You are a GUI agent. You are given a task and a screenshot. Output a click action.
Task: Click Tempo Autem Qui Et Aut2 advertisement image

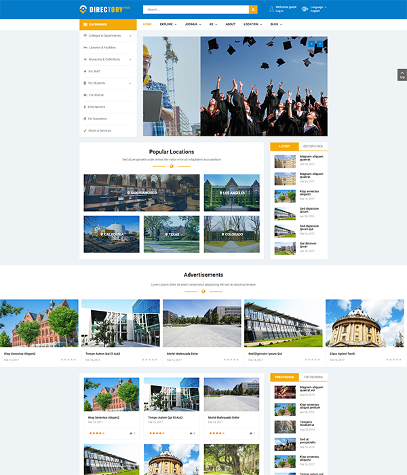[x=121, y=323]
